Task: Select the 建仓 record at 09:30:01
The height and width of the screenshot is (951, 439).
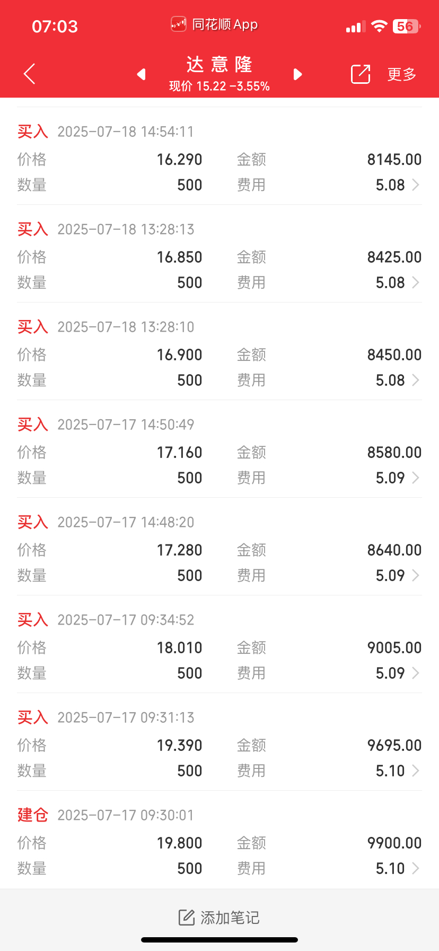Action: pos(219,841)
